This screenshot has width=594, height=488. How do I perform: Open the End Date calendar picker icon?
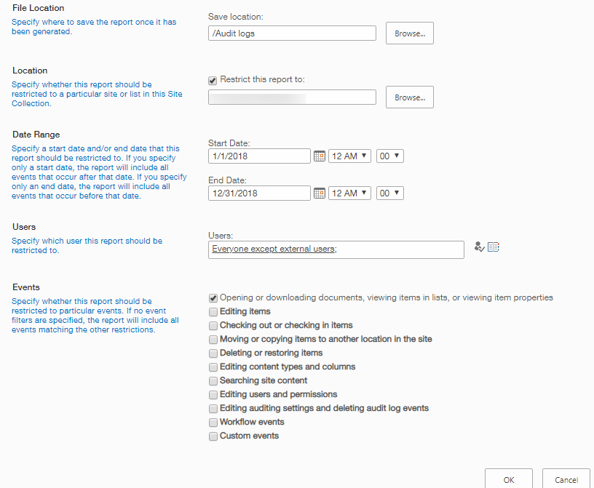point(320,193)
